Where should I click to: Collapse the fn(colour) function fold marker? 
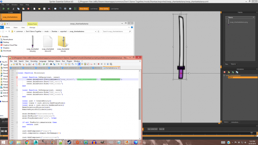click(17, 73)
